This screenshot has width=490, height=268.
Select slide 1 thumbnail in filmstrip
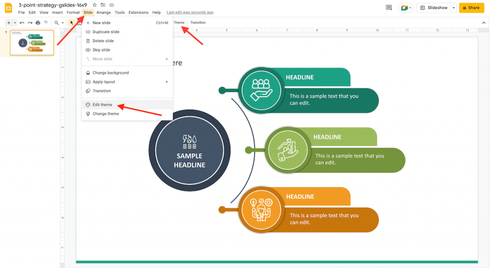(32, 43)
